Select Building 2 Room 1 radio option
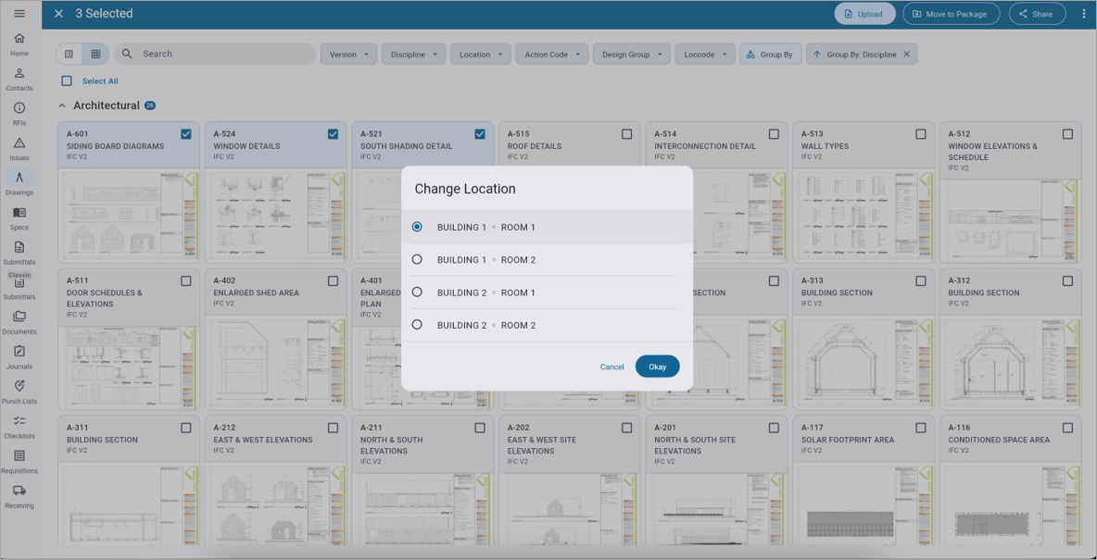1097x560 pixels. [x=417, y=292]
